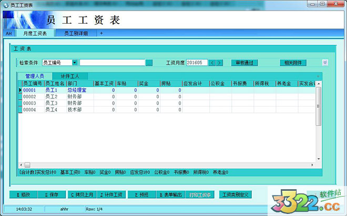Viewport: 347px width, 216px height.
Task: Open the 员工编号 search condition dropdown
Action: [75, 63]
